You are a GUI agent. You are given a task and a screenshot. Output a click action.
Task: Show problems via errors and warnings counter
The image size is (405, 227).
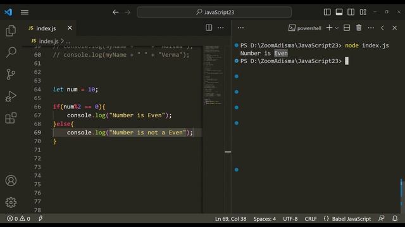[x=18, y=219]
